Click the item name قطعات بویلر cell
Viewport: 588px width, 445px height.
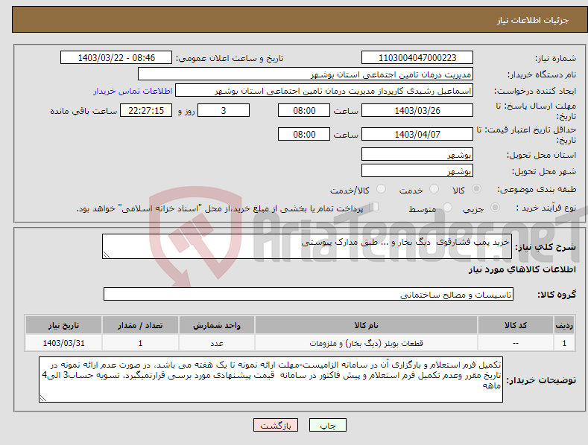366,343
